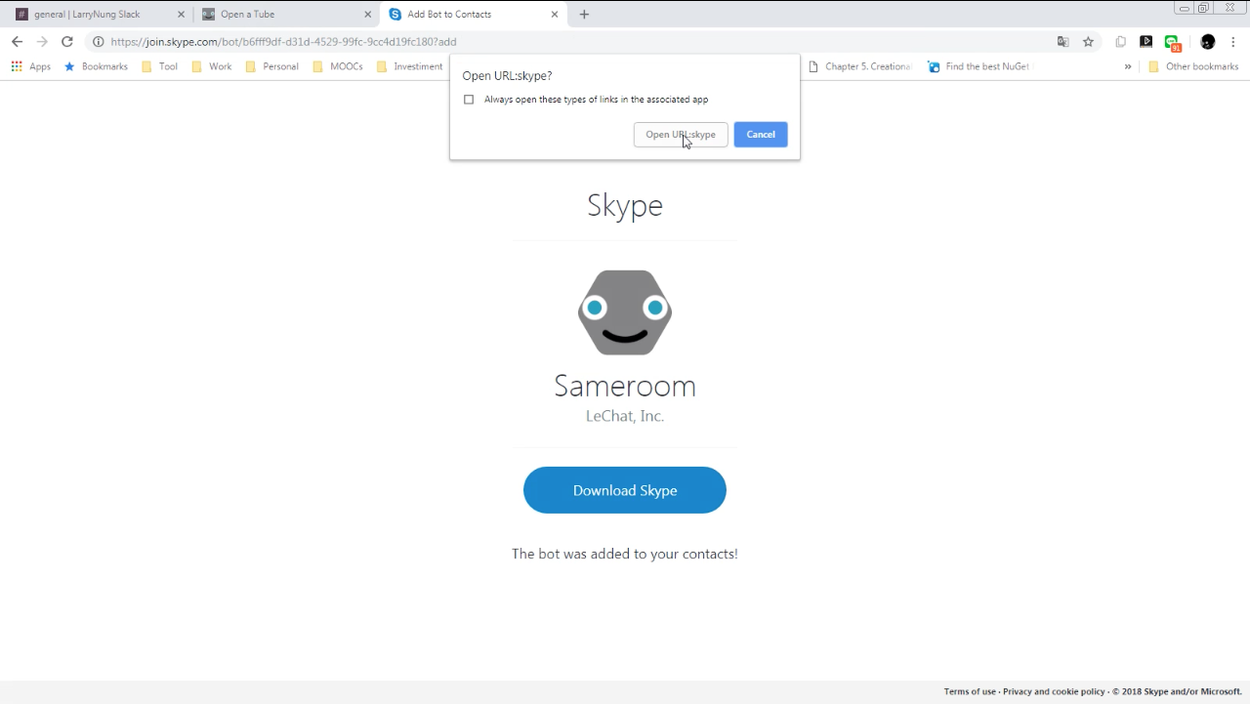The width and height of the screenshot is (1250, 704).
Task: Click the bot was added message
Action: [625, 554]
